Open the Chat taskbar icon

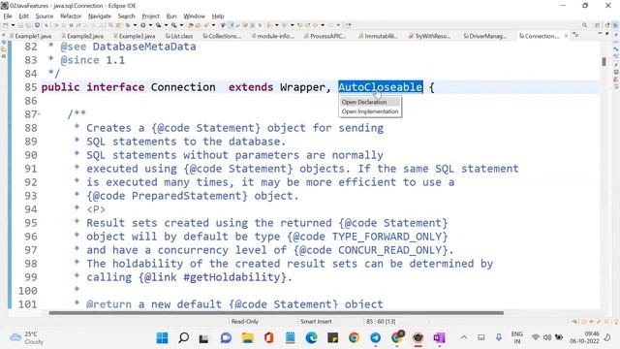pyautogui.click(x=226, y=338)
